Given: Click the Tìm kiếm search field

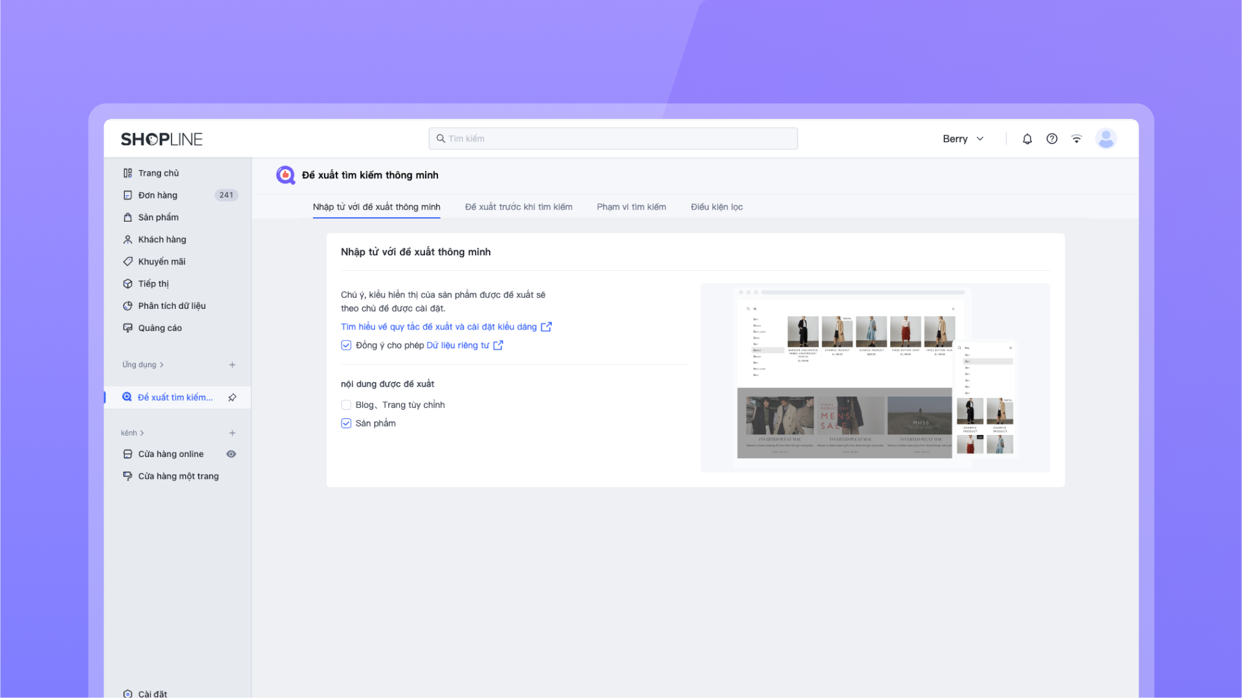Looking at the screenshot, I should click(x=613, y=138).
